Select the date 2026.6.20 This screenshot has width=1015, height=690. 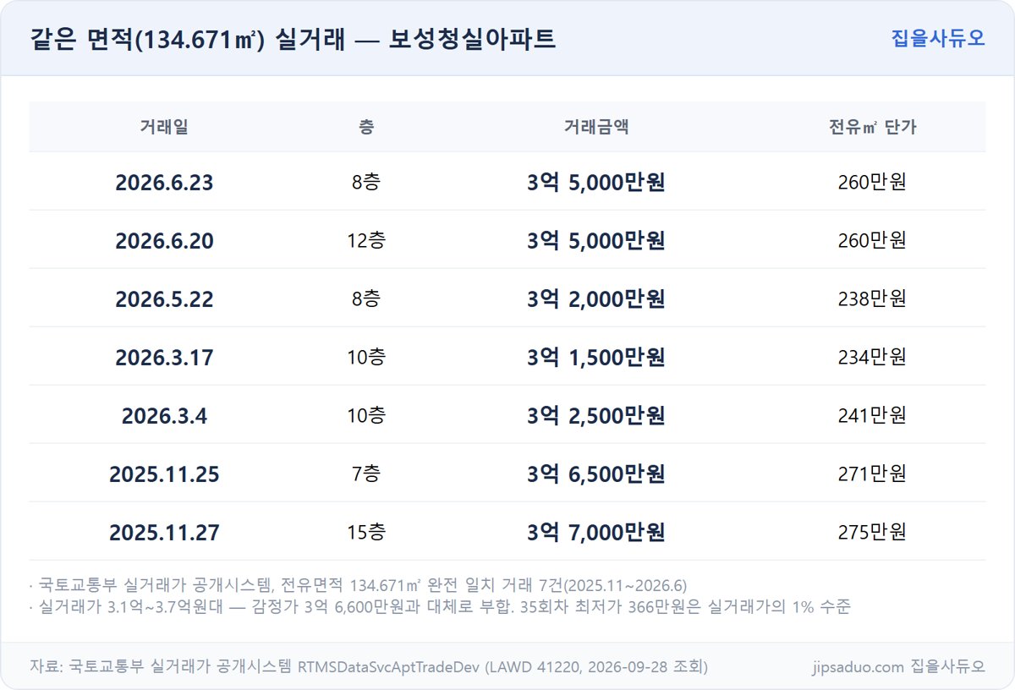164,241
